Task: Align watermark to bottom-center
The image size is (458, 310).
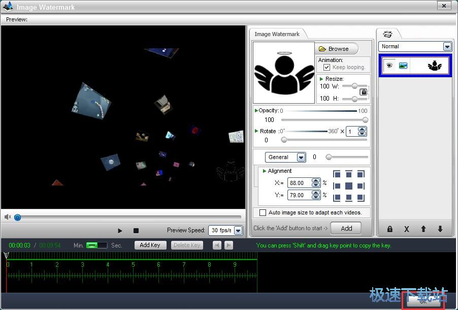Action: click(349, 198)
